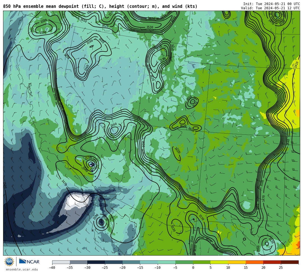Image resolution: width=303 pixels, height=273 pixels.
Task: Click the 'Valid: Tue 2024-05-21 12 UTC' text
Action: click(270, 8)
